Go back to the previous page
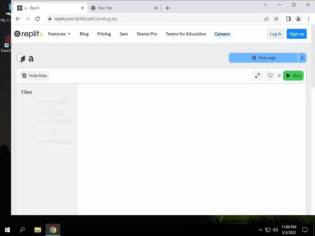This screenshot has height=236, width=315. point(18,19)
